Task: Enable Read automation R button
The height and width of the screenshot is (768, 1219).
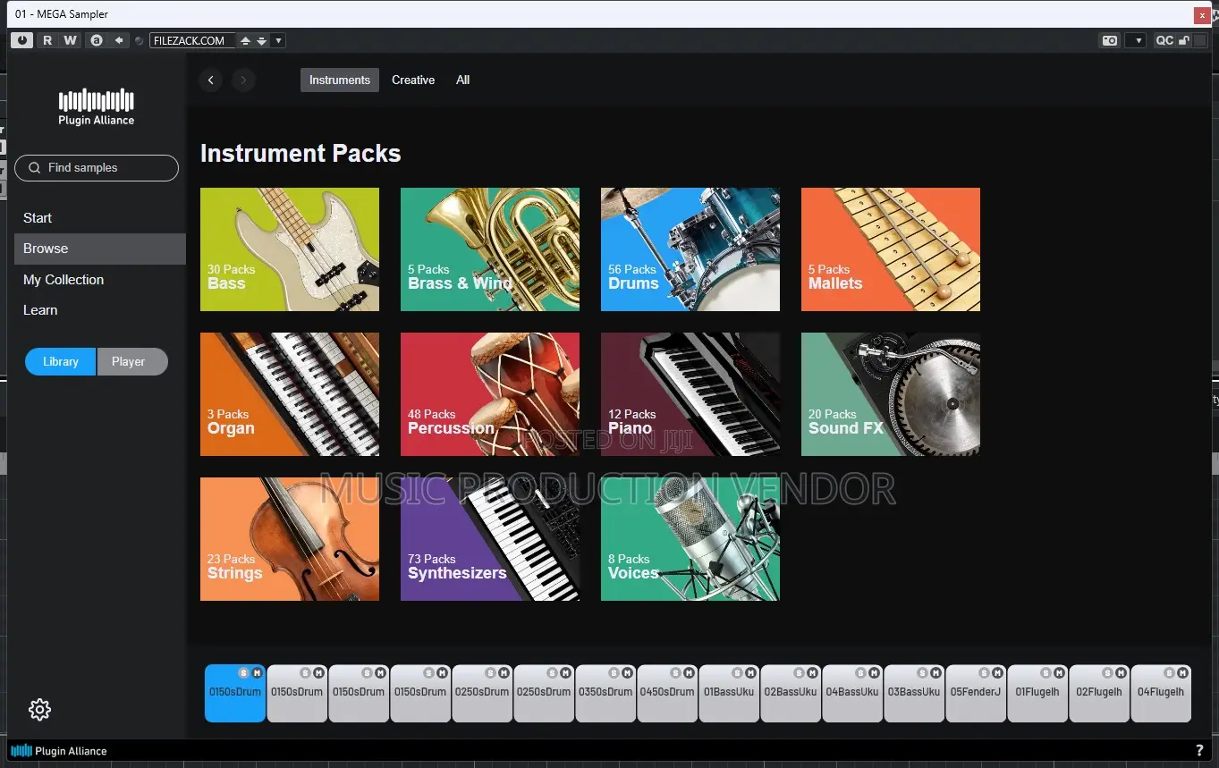Action: pos(47,40)
